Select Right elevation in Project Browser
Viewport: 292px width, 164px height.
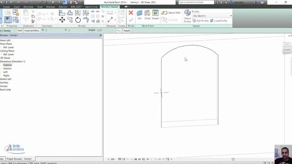[x=6, y=76]
